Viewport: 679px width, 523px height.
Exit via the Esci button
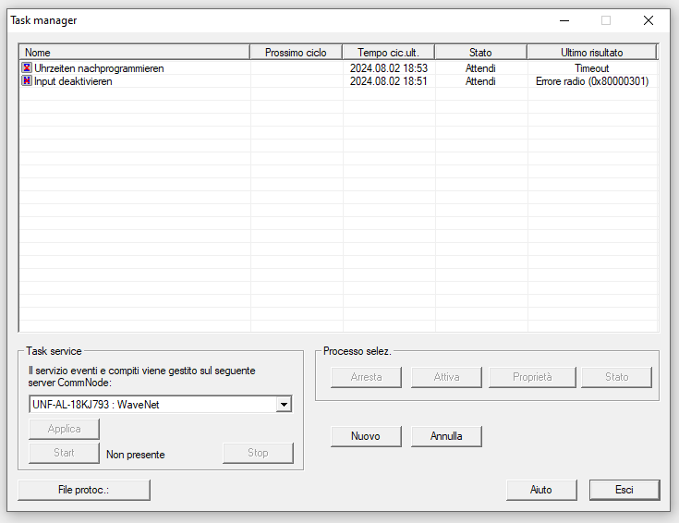click(624, 490)
